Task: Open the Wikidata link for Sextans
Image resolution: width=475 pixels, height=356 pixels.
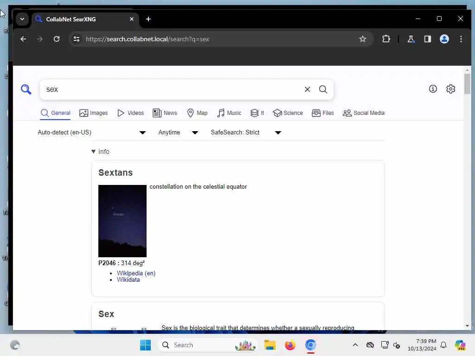Action: pyautogui.click(x=128, y=280)
